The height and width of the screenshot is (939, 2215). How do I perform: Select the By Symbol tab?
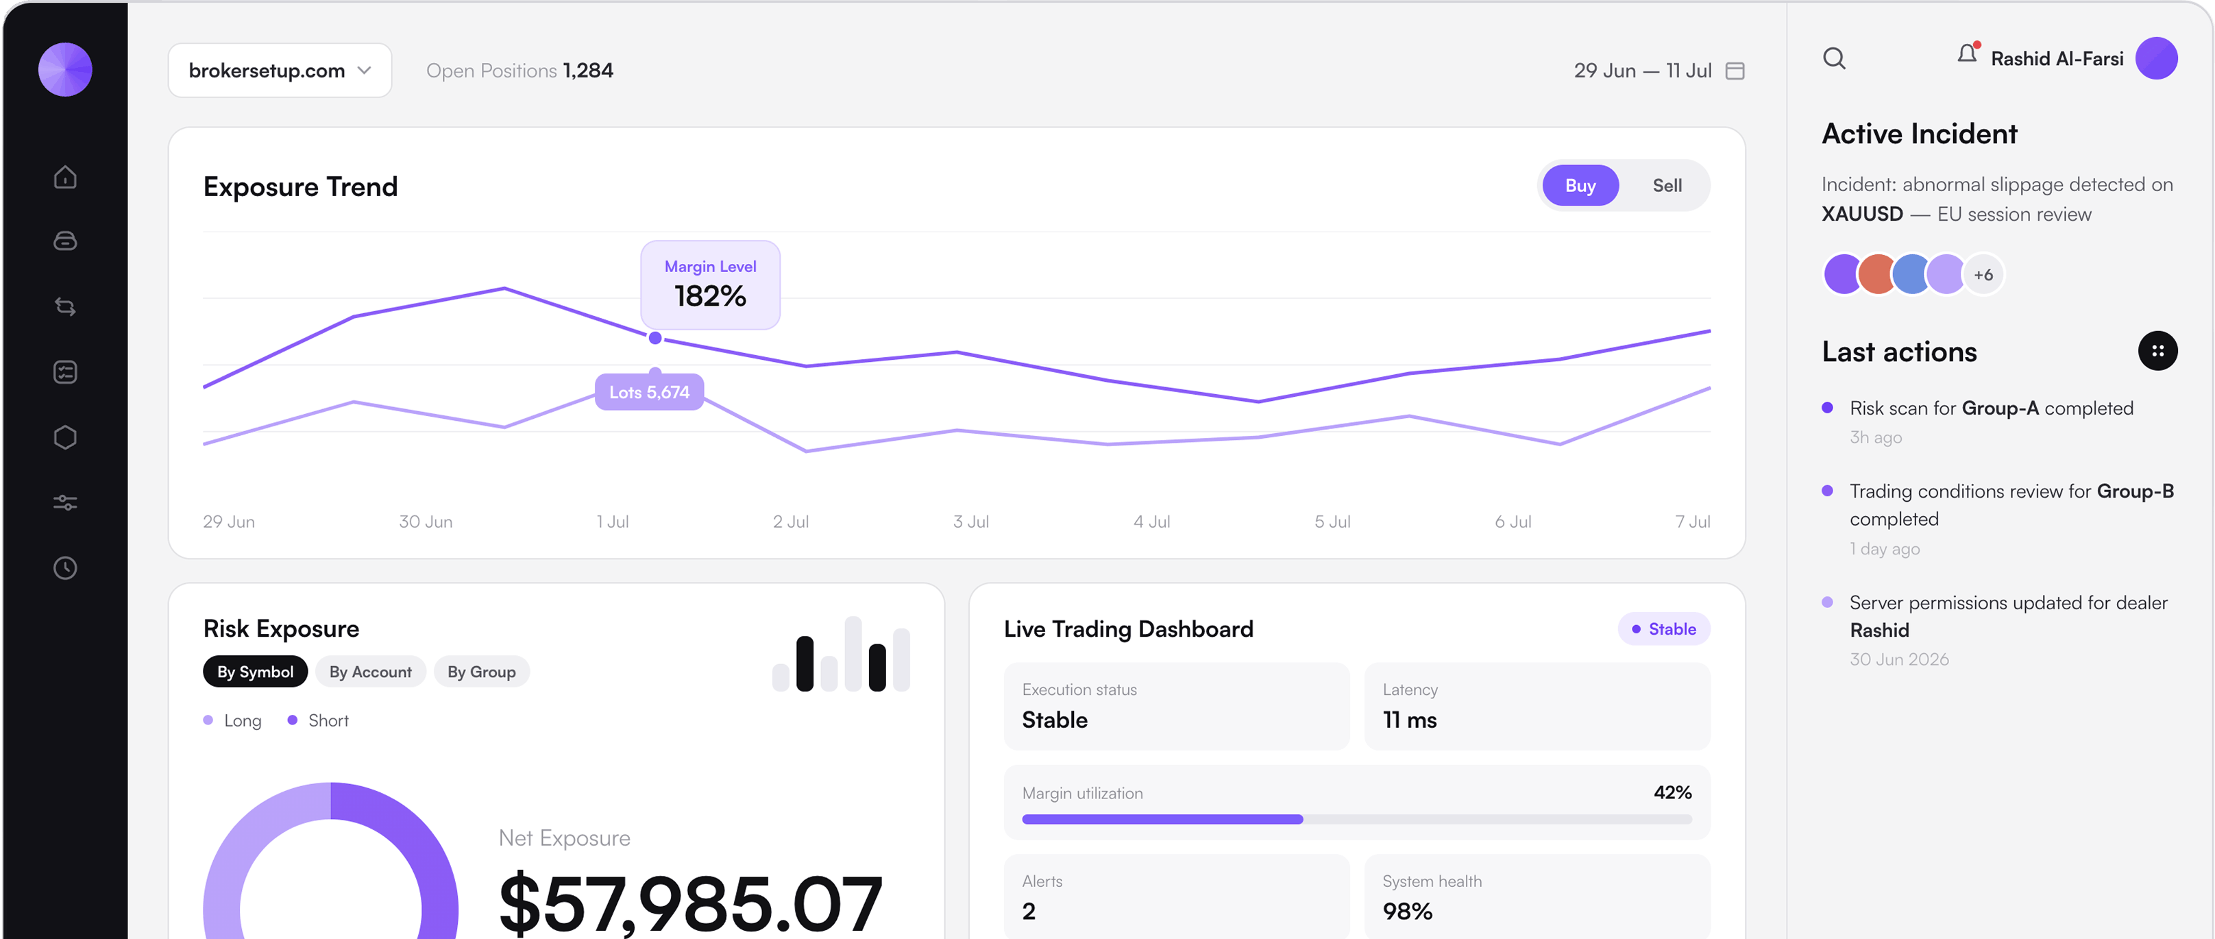tap(256, 672)
